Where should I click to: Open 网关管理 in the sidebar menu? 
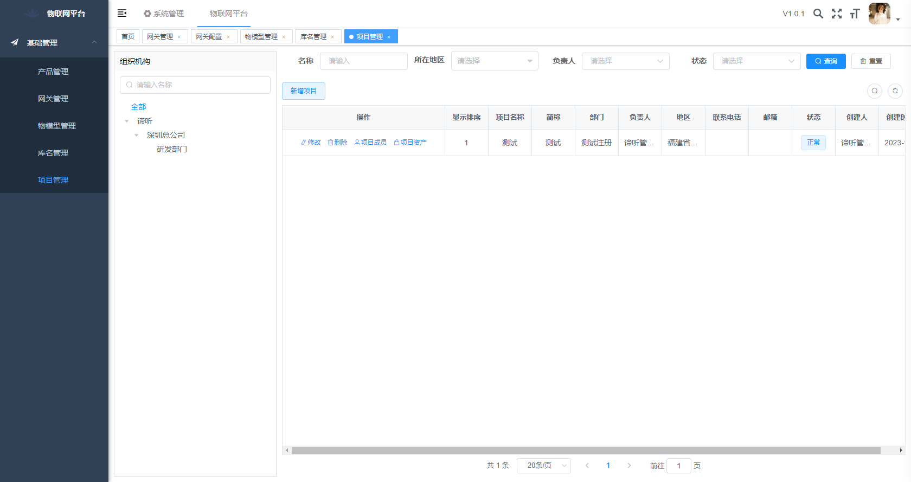point(53,99)
